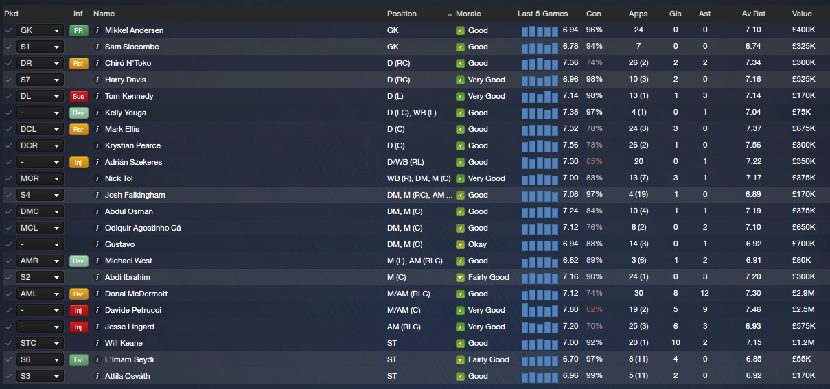The width and height of the screenshot is (830, 389).
Task: Click L'Imam Seydi's green Lst status badge
Action: point(78,359)
